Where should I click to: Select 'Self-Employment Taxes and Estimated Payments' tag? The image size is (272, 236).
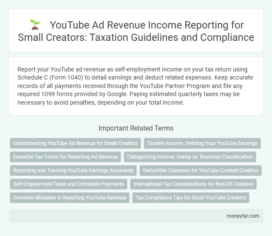(68, 184)
